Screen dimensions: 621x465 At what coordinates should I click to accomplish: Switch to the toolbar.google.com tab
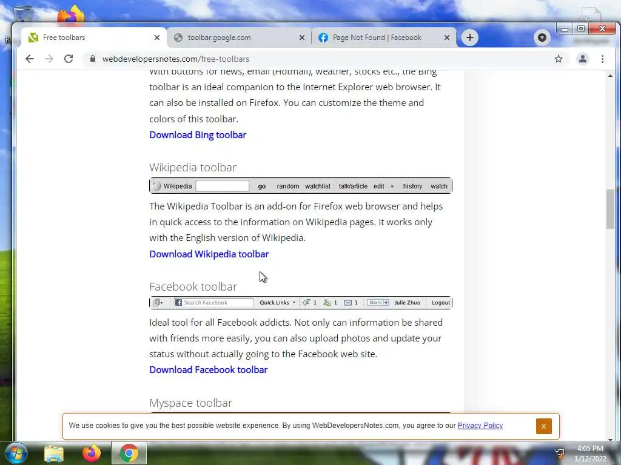(239, 38)
